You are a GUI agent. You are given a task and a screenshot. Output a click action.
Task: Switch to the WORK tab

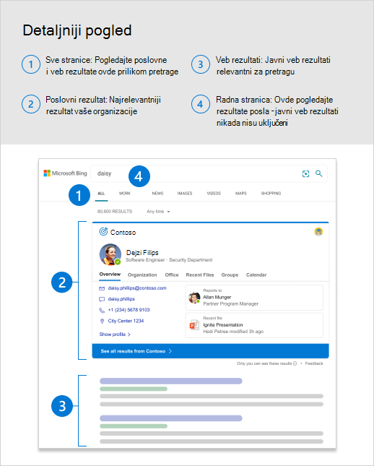pos(125,194)
